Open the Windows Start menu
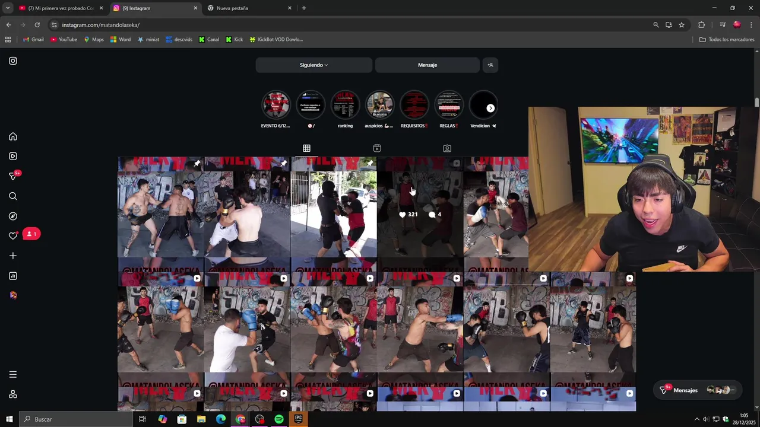 (x=9, y=419)
